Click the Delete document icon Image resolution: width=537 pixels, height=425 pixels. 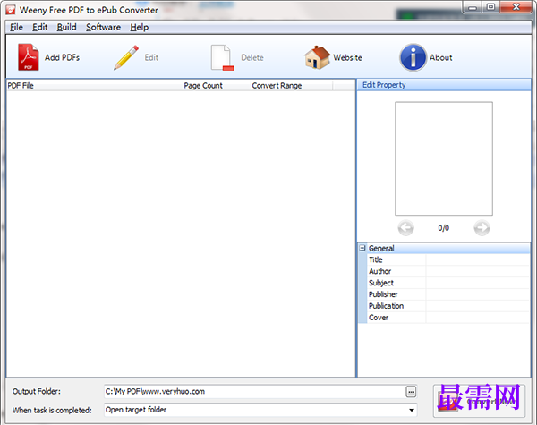point(222,57)
